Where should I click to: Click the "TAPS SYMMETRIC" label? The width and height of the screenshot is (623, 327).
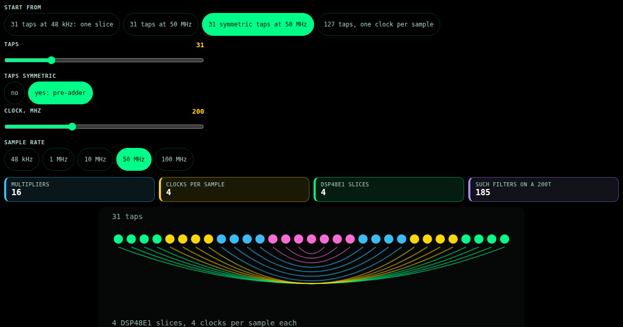pyautogui.click(x=30, y=76)
